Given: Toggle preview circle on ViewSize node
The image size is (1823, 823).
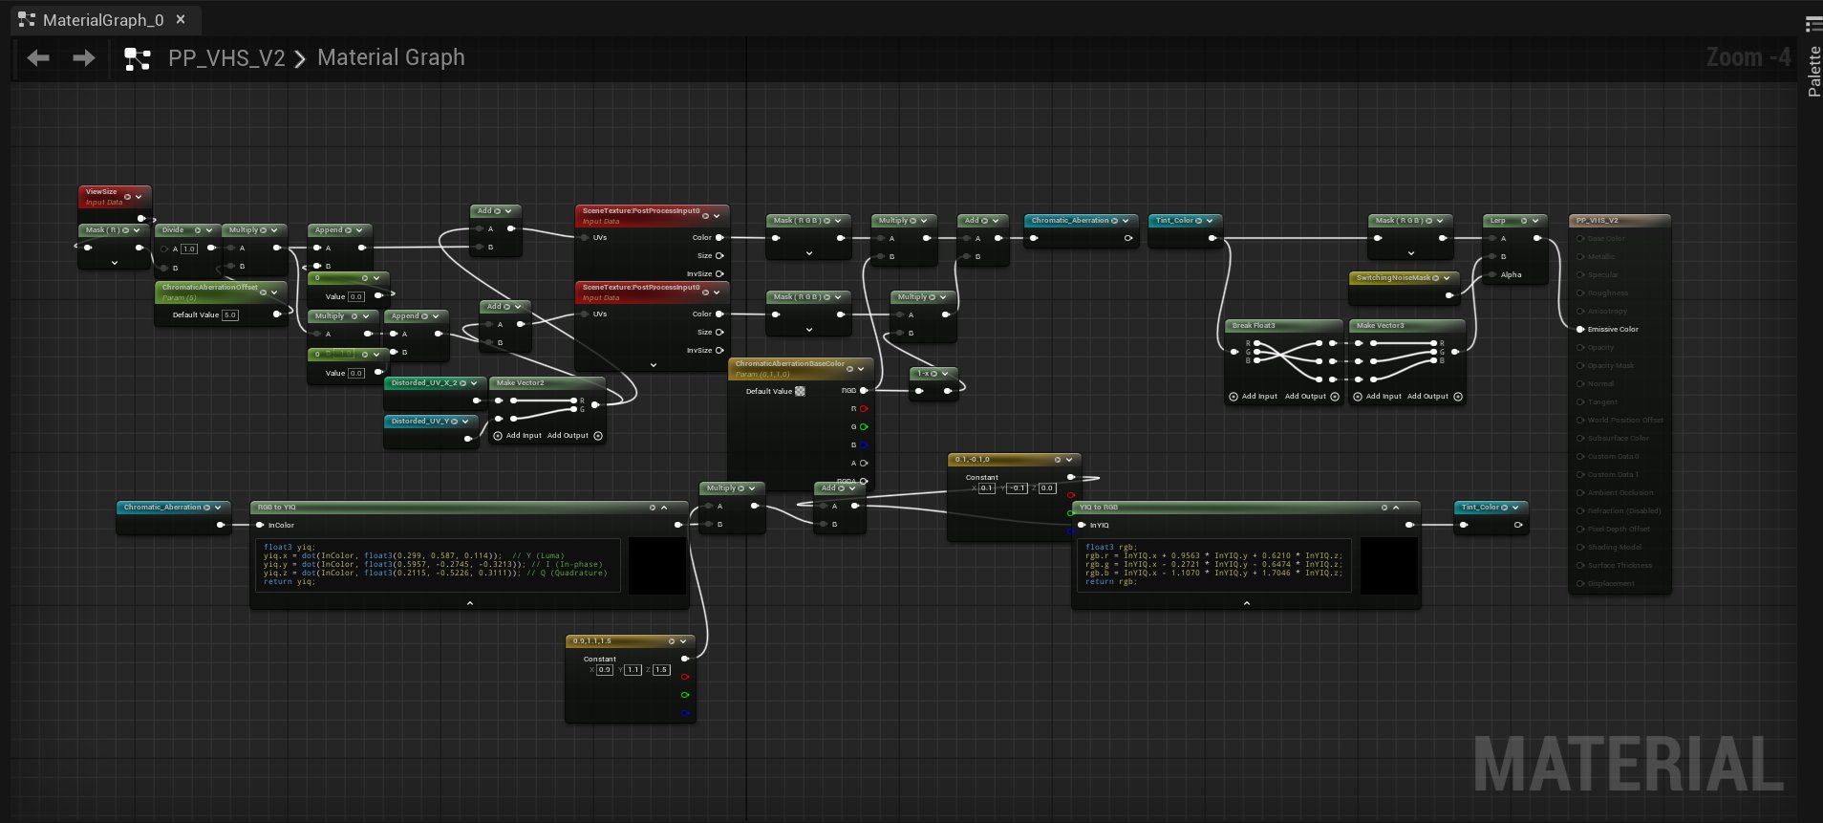Looking at the screenshot, I should click(x=127, y=197).
